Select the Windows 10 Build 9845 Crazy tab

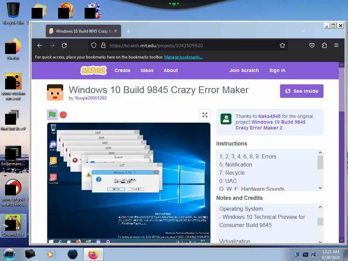coord(84,31)
